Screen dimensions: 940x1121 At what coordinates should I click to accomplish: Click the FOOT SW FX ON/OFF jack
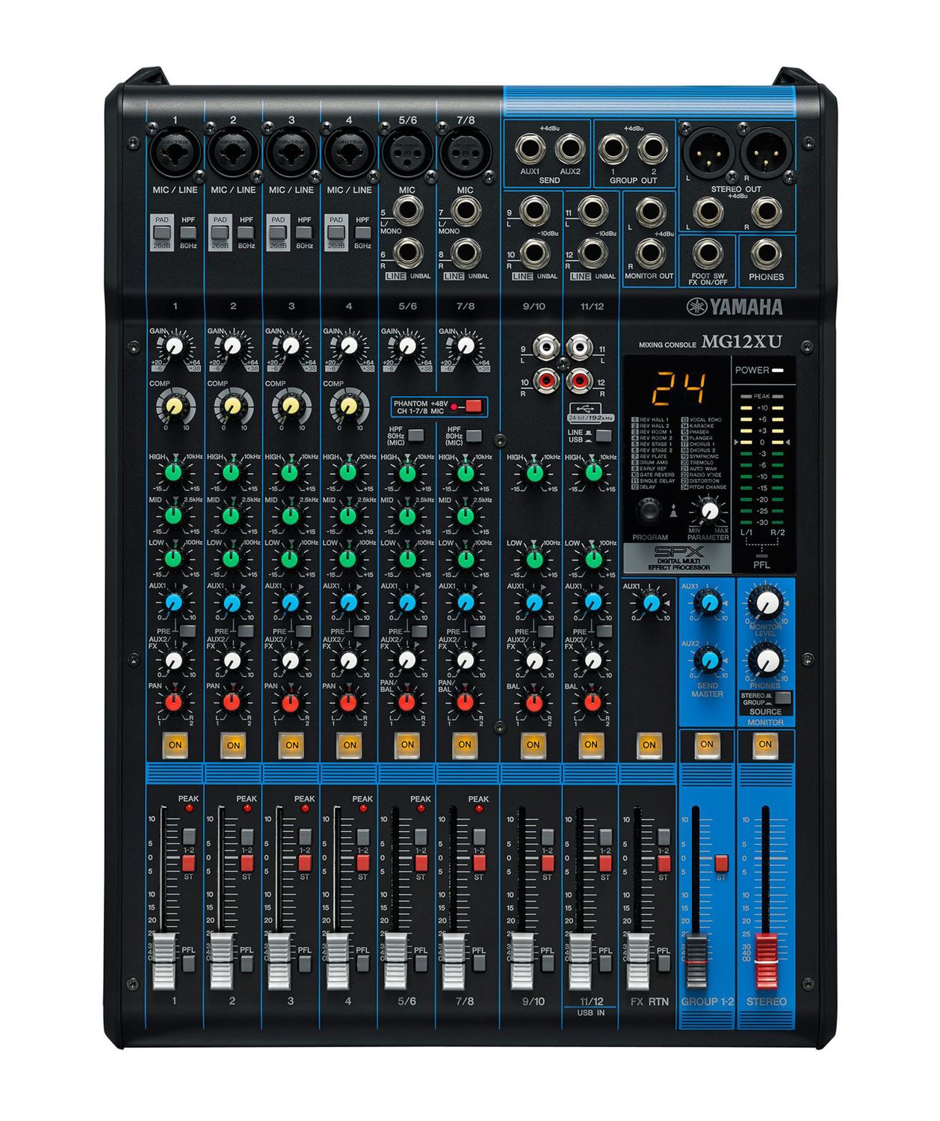[x=708, y=255]
